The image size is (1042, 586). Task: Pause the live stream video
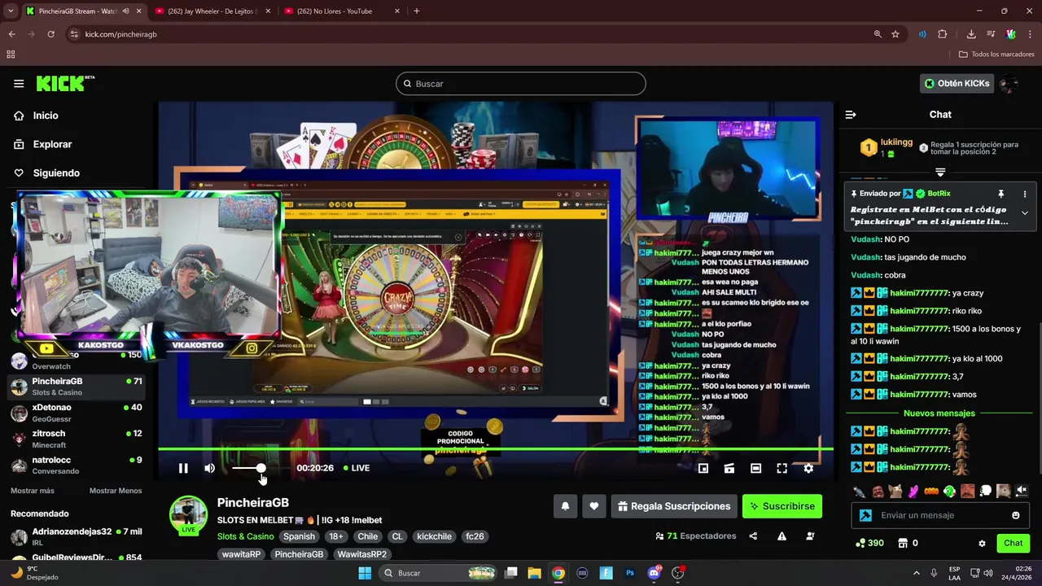coord(183,468)
